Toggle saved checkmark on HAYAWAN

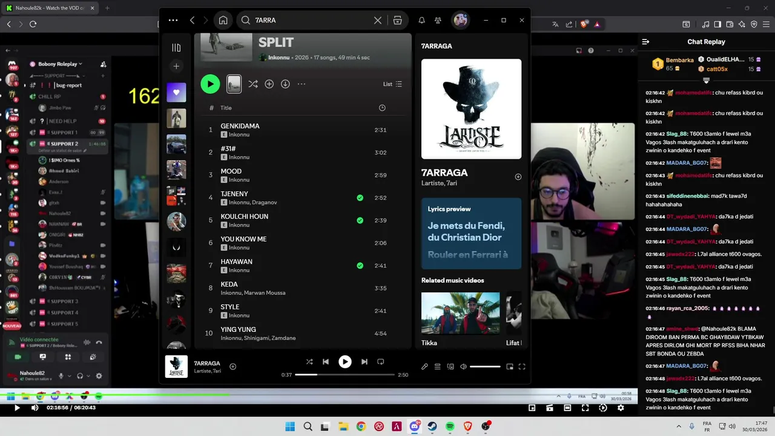pyautogui.click(x=360, y=266)
